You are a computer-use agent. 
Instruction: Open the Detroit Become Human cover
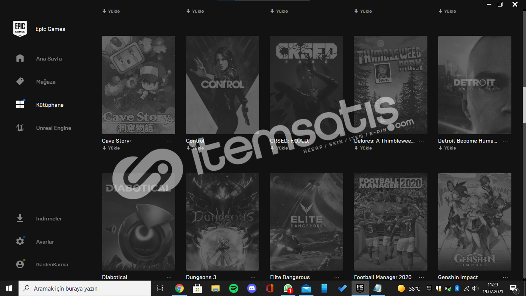[x=475, y=85]
